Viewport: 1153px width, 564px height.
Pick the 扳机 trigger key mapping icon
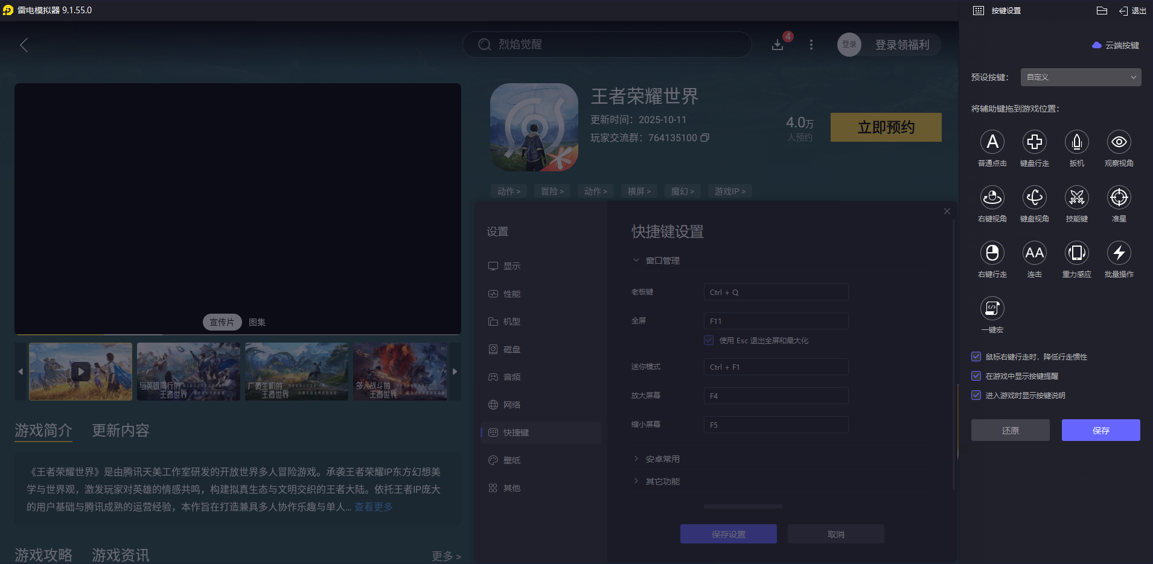(1076, 142)
